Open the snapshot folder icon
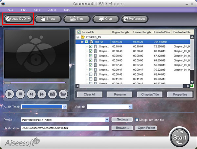Screen dimensions: 197x149 coord(63,94)
